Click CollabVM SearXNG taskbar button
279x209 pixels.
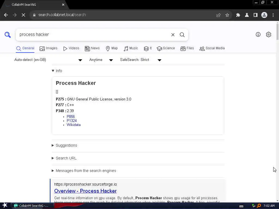[x=33, y=206]
